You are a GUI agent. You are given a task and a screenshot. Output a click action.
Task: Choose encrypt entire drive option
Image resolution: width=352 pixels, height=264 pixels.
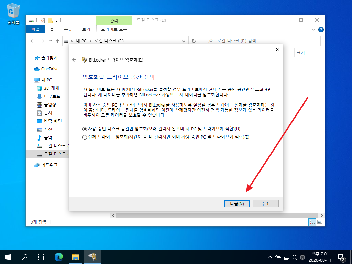point(166,137)
